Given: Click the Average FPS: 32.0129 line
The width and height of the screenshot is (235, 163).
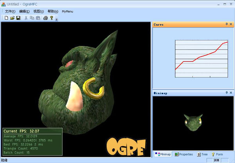Looking at the screenshot, I should (20, 136).
